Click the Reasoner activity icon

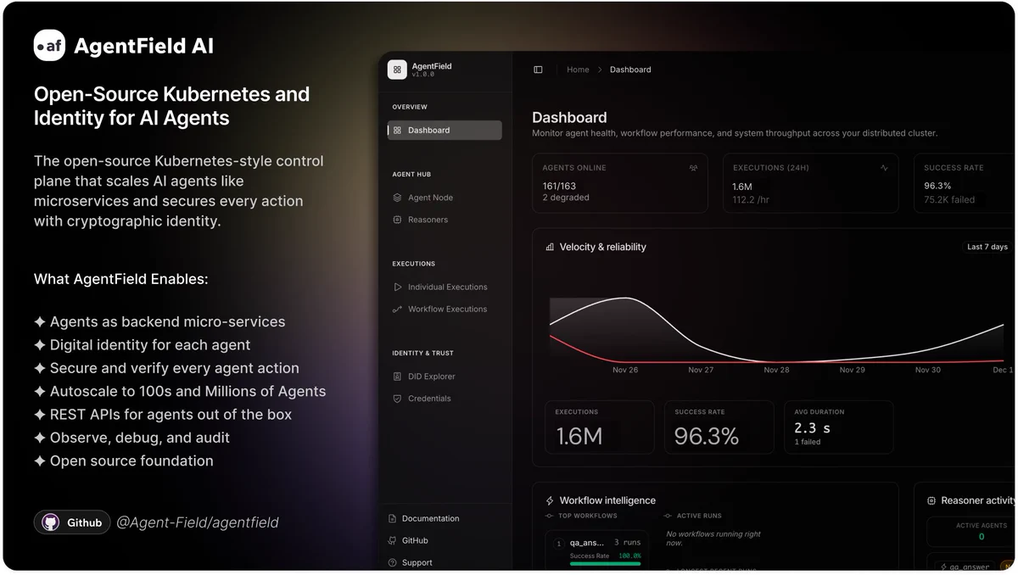[x=931, y=500]
